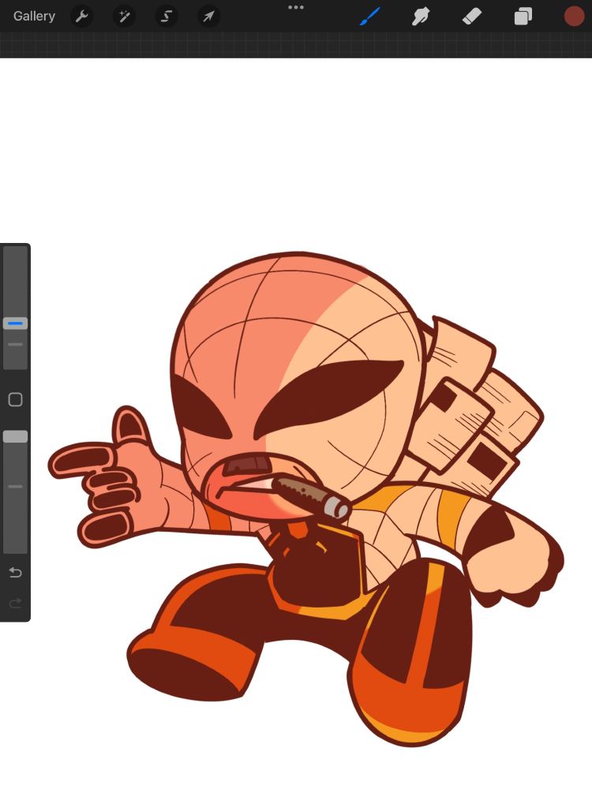Return to the Gallery
Viewport: 592px width, 789px height.
click(34, 16)
